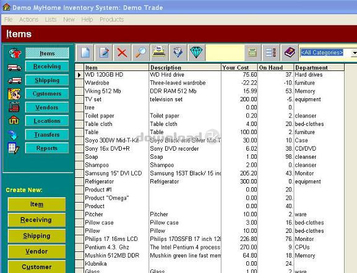
Task: Go to the Customers section
Action: (47, 94)
